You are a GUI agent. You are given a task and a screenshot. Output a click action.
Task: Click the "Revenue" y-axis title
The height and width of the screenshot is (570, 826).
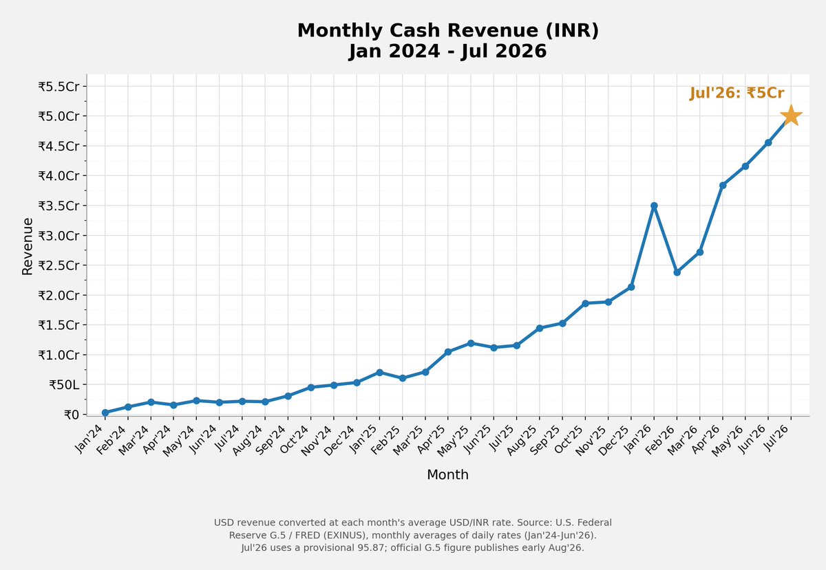[28, 246]
